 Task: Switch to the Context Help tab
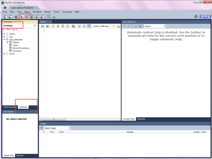pyautogui.click(x=129, y=119)
